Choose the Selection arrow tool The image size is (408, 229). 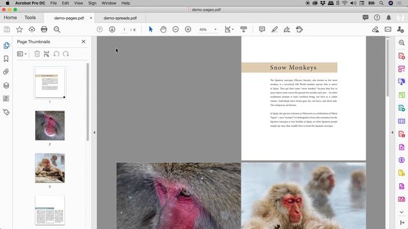pyautogui.click(x=150, y=29)
